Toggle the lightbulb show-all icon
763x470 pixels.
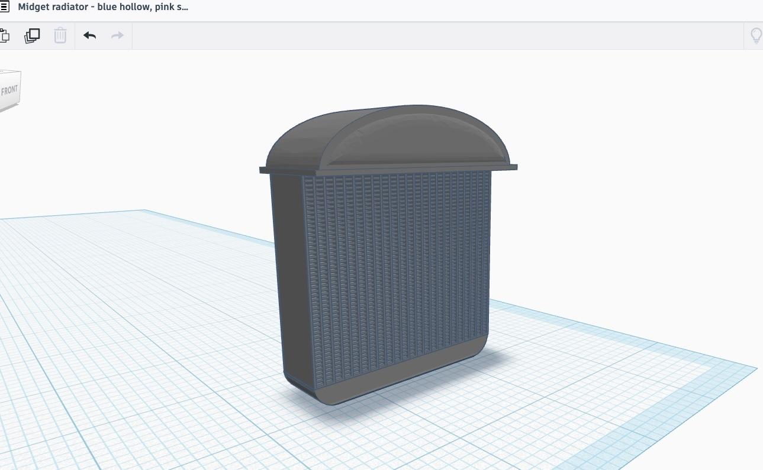pos(756,35)
